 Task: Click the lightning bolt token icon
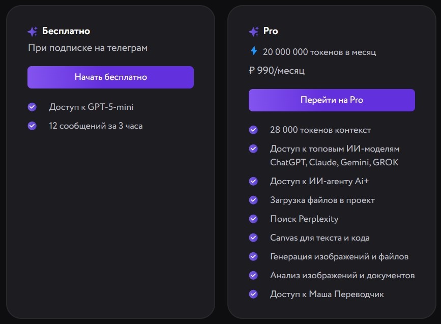tap(254, 51)
